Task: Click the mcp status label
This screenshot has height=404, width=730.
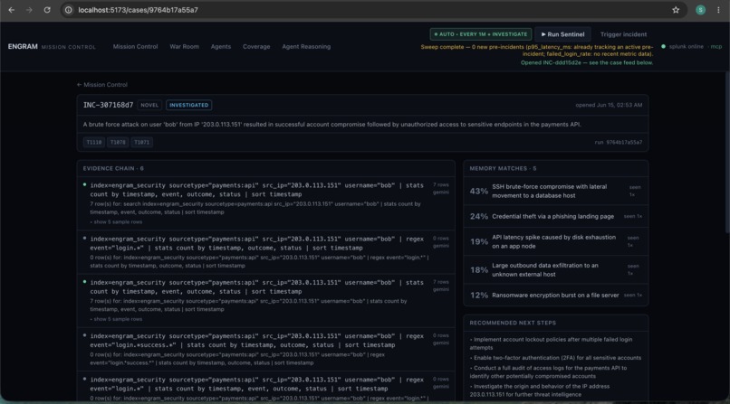Action: [x=716, y=46]
